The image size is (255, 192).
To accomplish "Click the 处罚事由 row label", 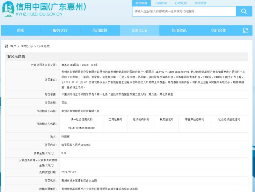I will (51, 80).
